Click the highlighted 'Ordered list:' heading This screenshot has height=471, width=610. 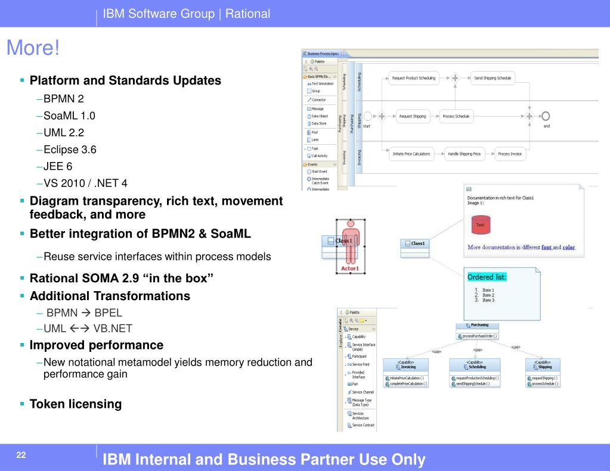pyautogui.click(x=487, y=277)
